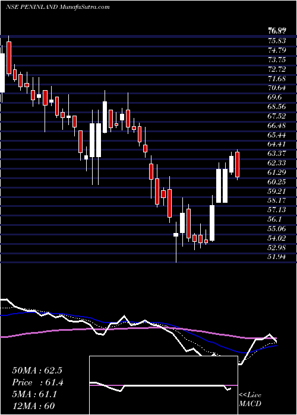Click the 54.02 price axis label
This screenshot has height=415, width=297.
click(x=277, y=238)
